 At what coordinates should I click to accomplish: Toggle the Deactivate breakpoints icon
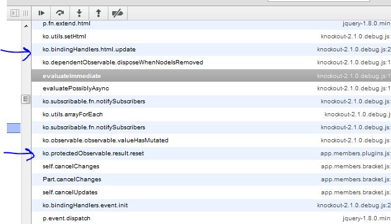click(118, 13)
